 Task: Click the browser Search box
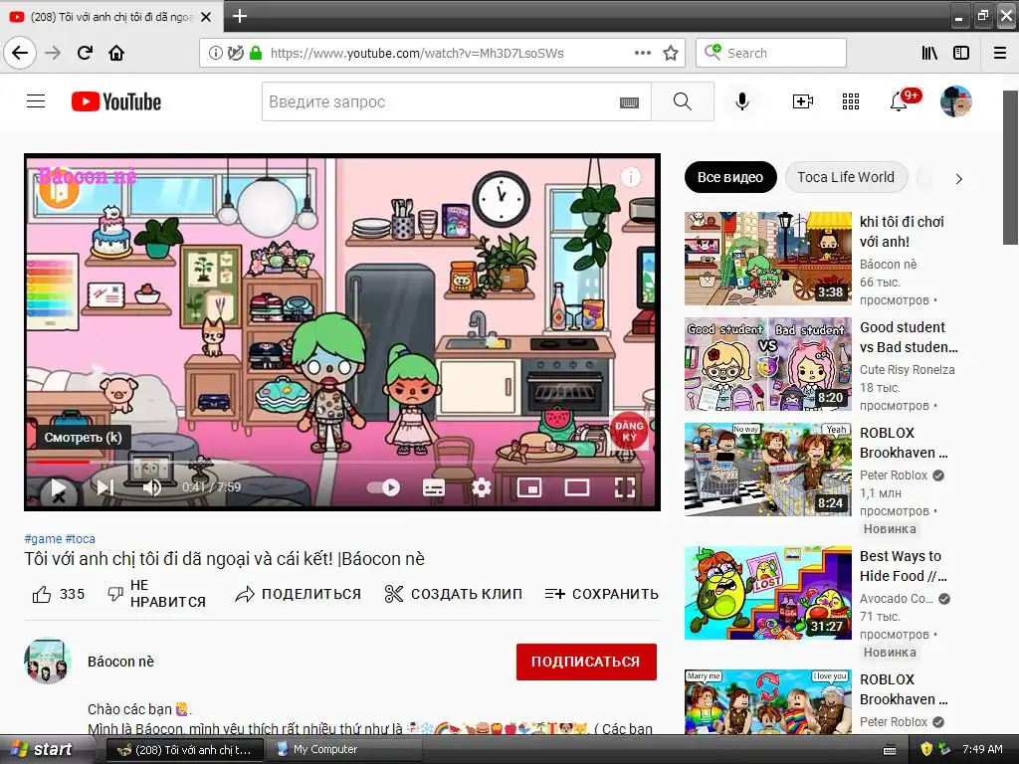point(771,54)
